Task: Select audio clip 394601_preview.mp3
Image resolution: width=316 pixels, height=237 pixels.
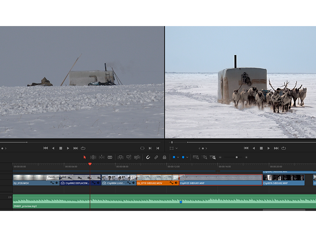Action: click(x=164, y=201)
